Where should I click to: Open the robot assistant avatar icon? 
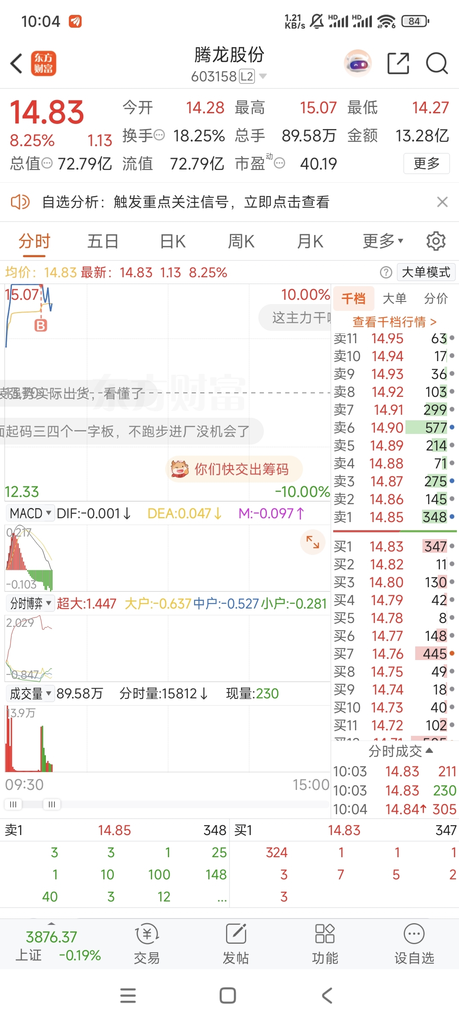[358, 63]
